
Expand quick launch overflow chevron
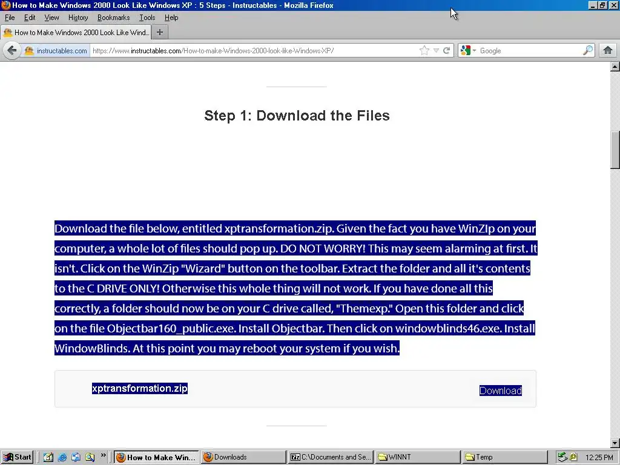coord(103,455)
